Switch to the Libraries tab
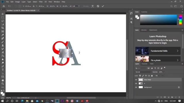 (144, 30)
